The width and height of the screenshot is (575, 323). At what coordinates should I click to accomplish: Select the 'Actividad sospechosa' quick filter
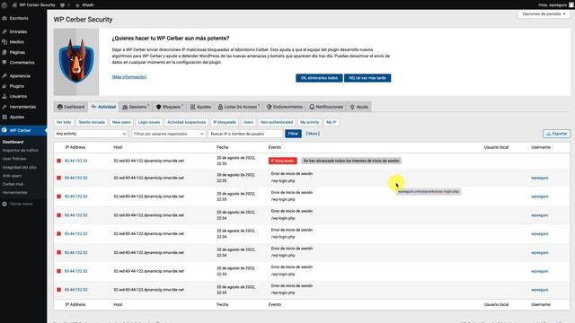187,122
